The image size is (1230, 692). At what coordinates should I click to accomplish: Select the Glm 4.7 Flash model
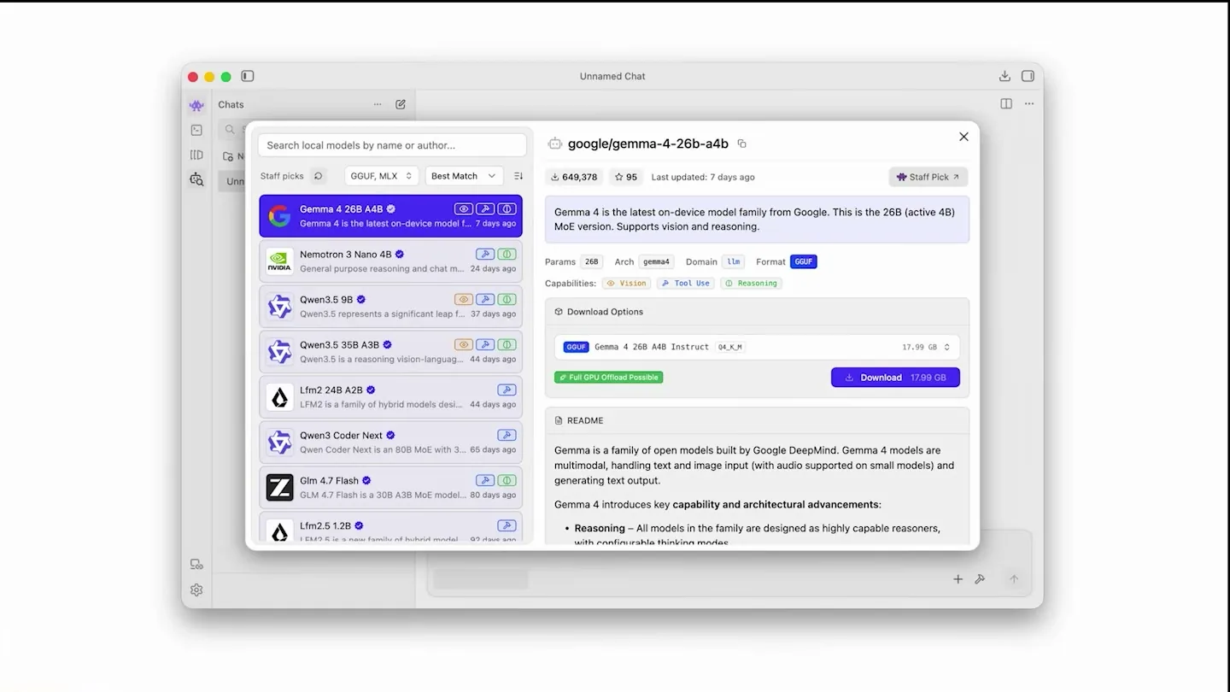390,488
